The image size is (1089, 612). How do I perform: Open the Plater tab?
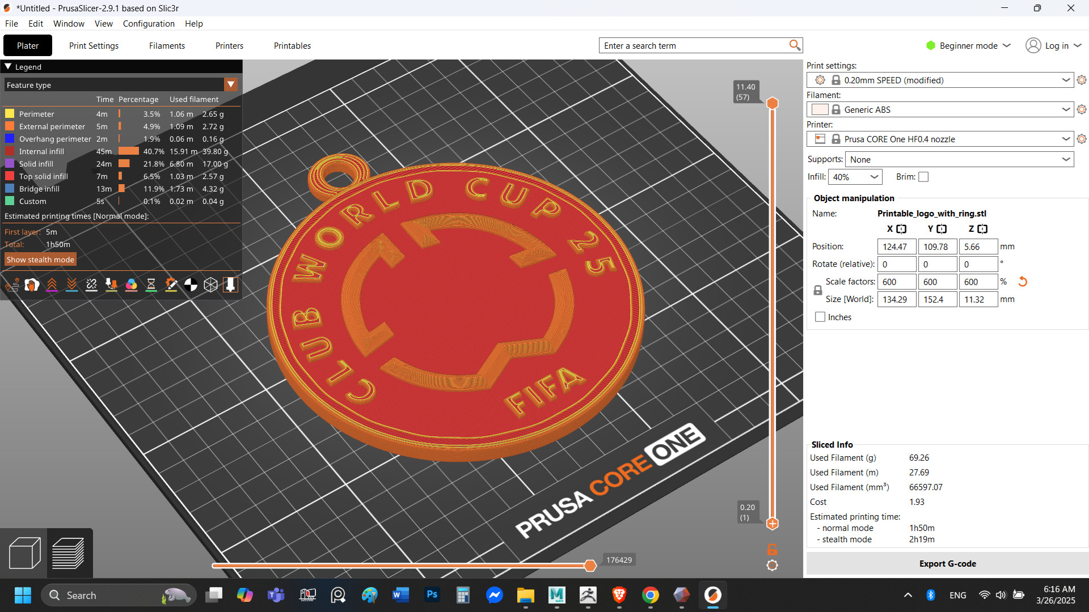[x=28, y=45]
